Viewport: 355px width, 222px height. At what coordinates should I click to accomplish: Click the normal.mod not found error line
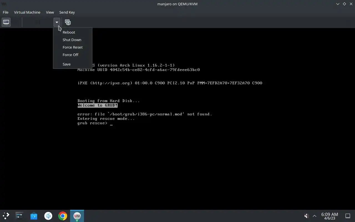(x=145, y=114)
